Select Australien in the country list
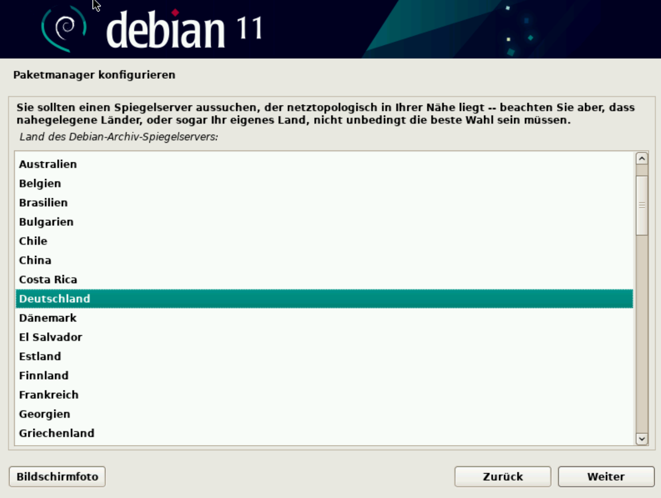Screen dimensions: 661x498 click(x=324, y=164)
